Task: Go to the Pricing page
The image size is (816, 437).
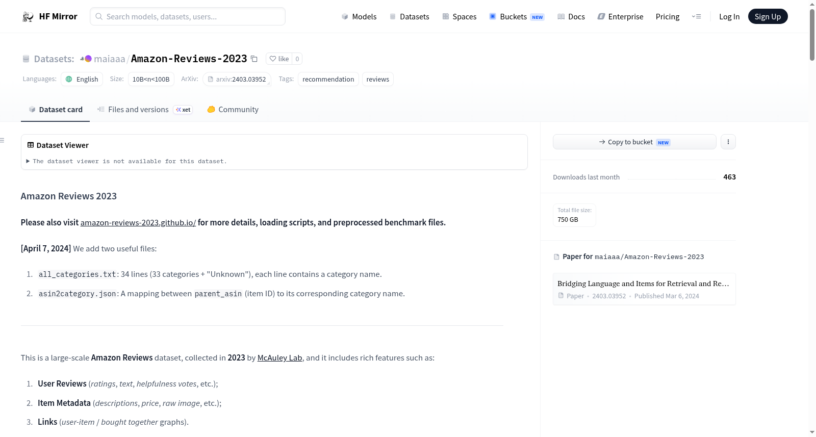Action: (668, 17)
